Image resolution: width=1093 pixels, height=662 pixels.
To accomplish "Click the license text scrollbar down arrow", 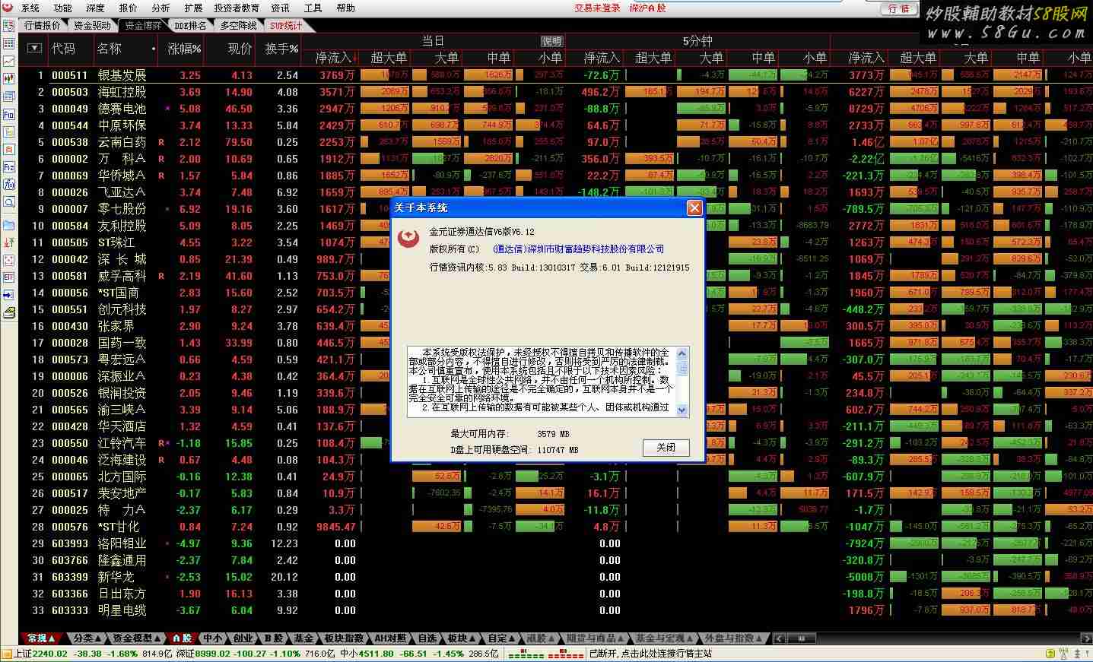I will tap(682, 410).
